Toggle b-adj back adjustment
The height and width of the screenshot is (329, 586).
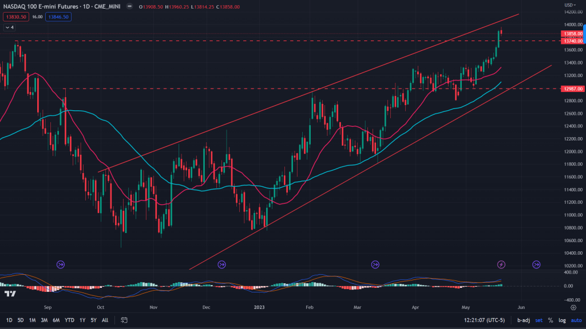[523, 320]
